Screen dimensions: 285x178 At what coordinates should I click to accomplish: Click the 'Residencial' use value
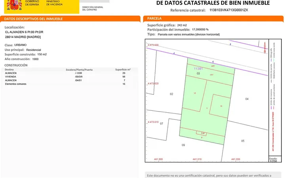[34, 50]
